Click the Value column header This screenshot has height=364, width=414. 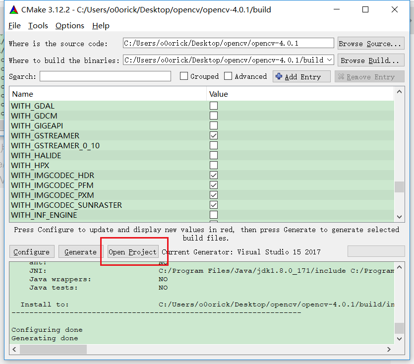(300, 94)
